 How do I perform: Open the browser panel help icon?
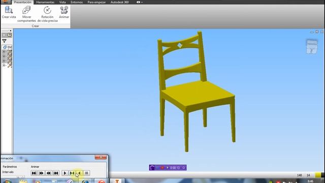point(9,35)
